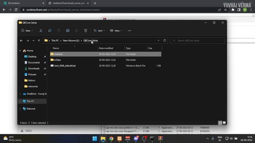
Task: Click the Cut scissors icon in the toolbar
Action: click(x=41, y=31)
